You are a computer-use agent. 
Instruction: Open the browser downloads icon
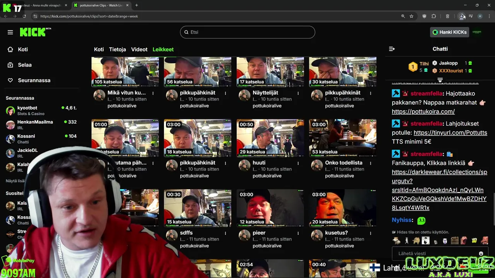[x=462, y=16]
